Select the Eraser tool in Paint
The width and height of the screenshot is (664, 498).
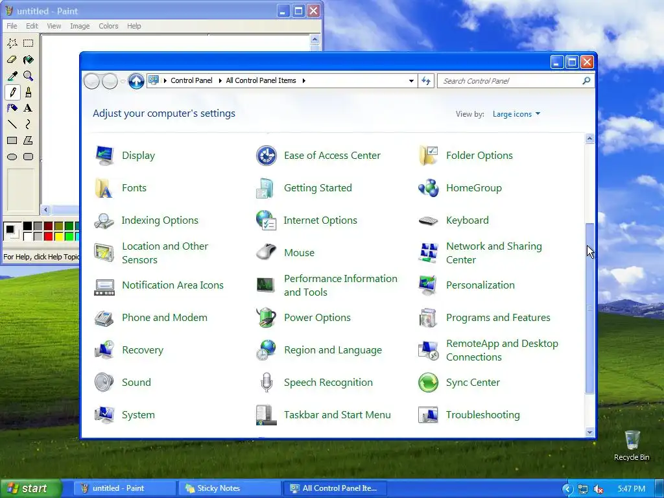click(12, 60)
